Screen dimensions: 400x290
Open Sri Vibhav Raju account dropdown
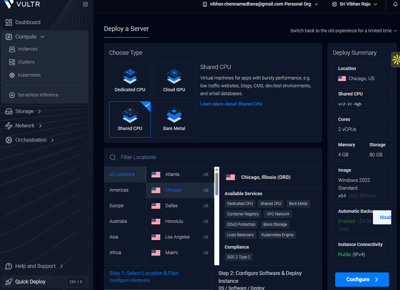pos(354,4)
